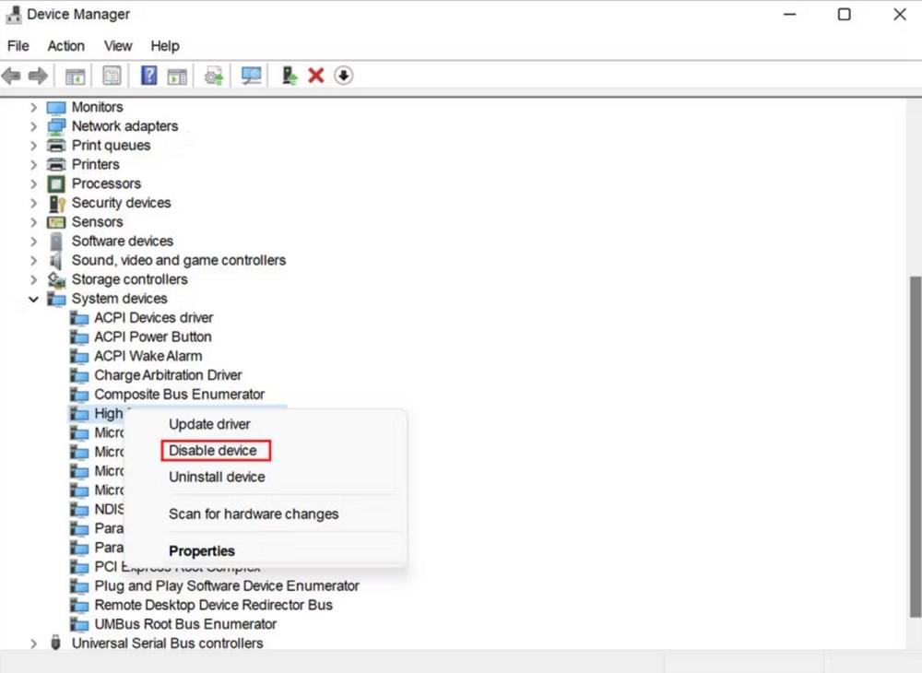Image resolution: width=922 pixels, height=673 pixels.
Task: Click the Show/Hide Console Tree icon
Action: (75, 76)
